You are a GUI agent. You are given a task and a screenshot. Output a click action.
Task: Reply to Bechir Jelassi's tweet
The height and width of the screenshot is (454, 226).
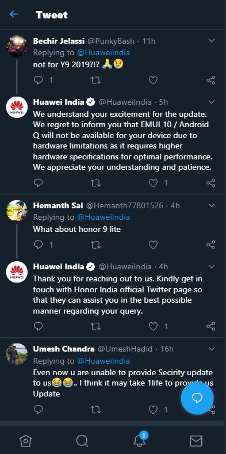(38, 80)
